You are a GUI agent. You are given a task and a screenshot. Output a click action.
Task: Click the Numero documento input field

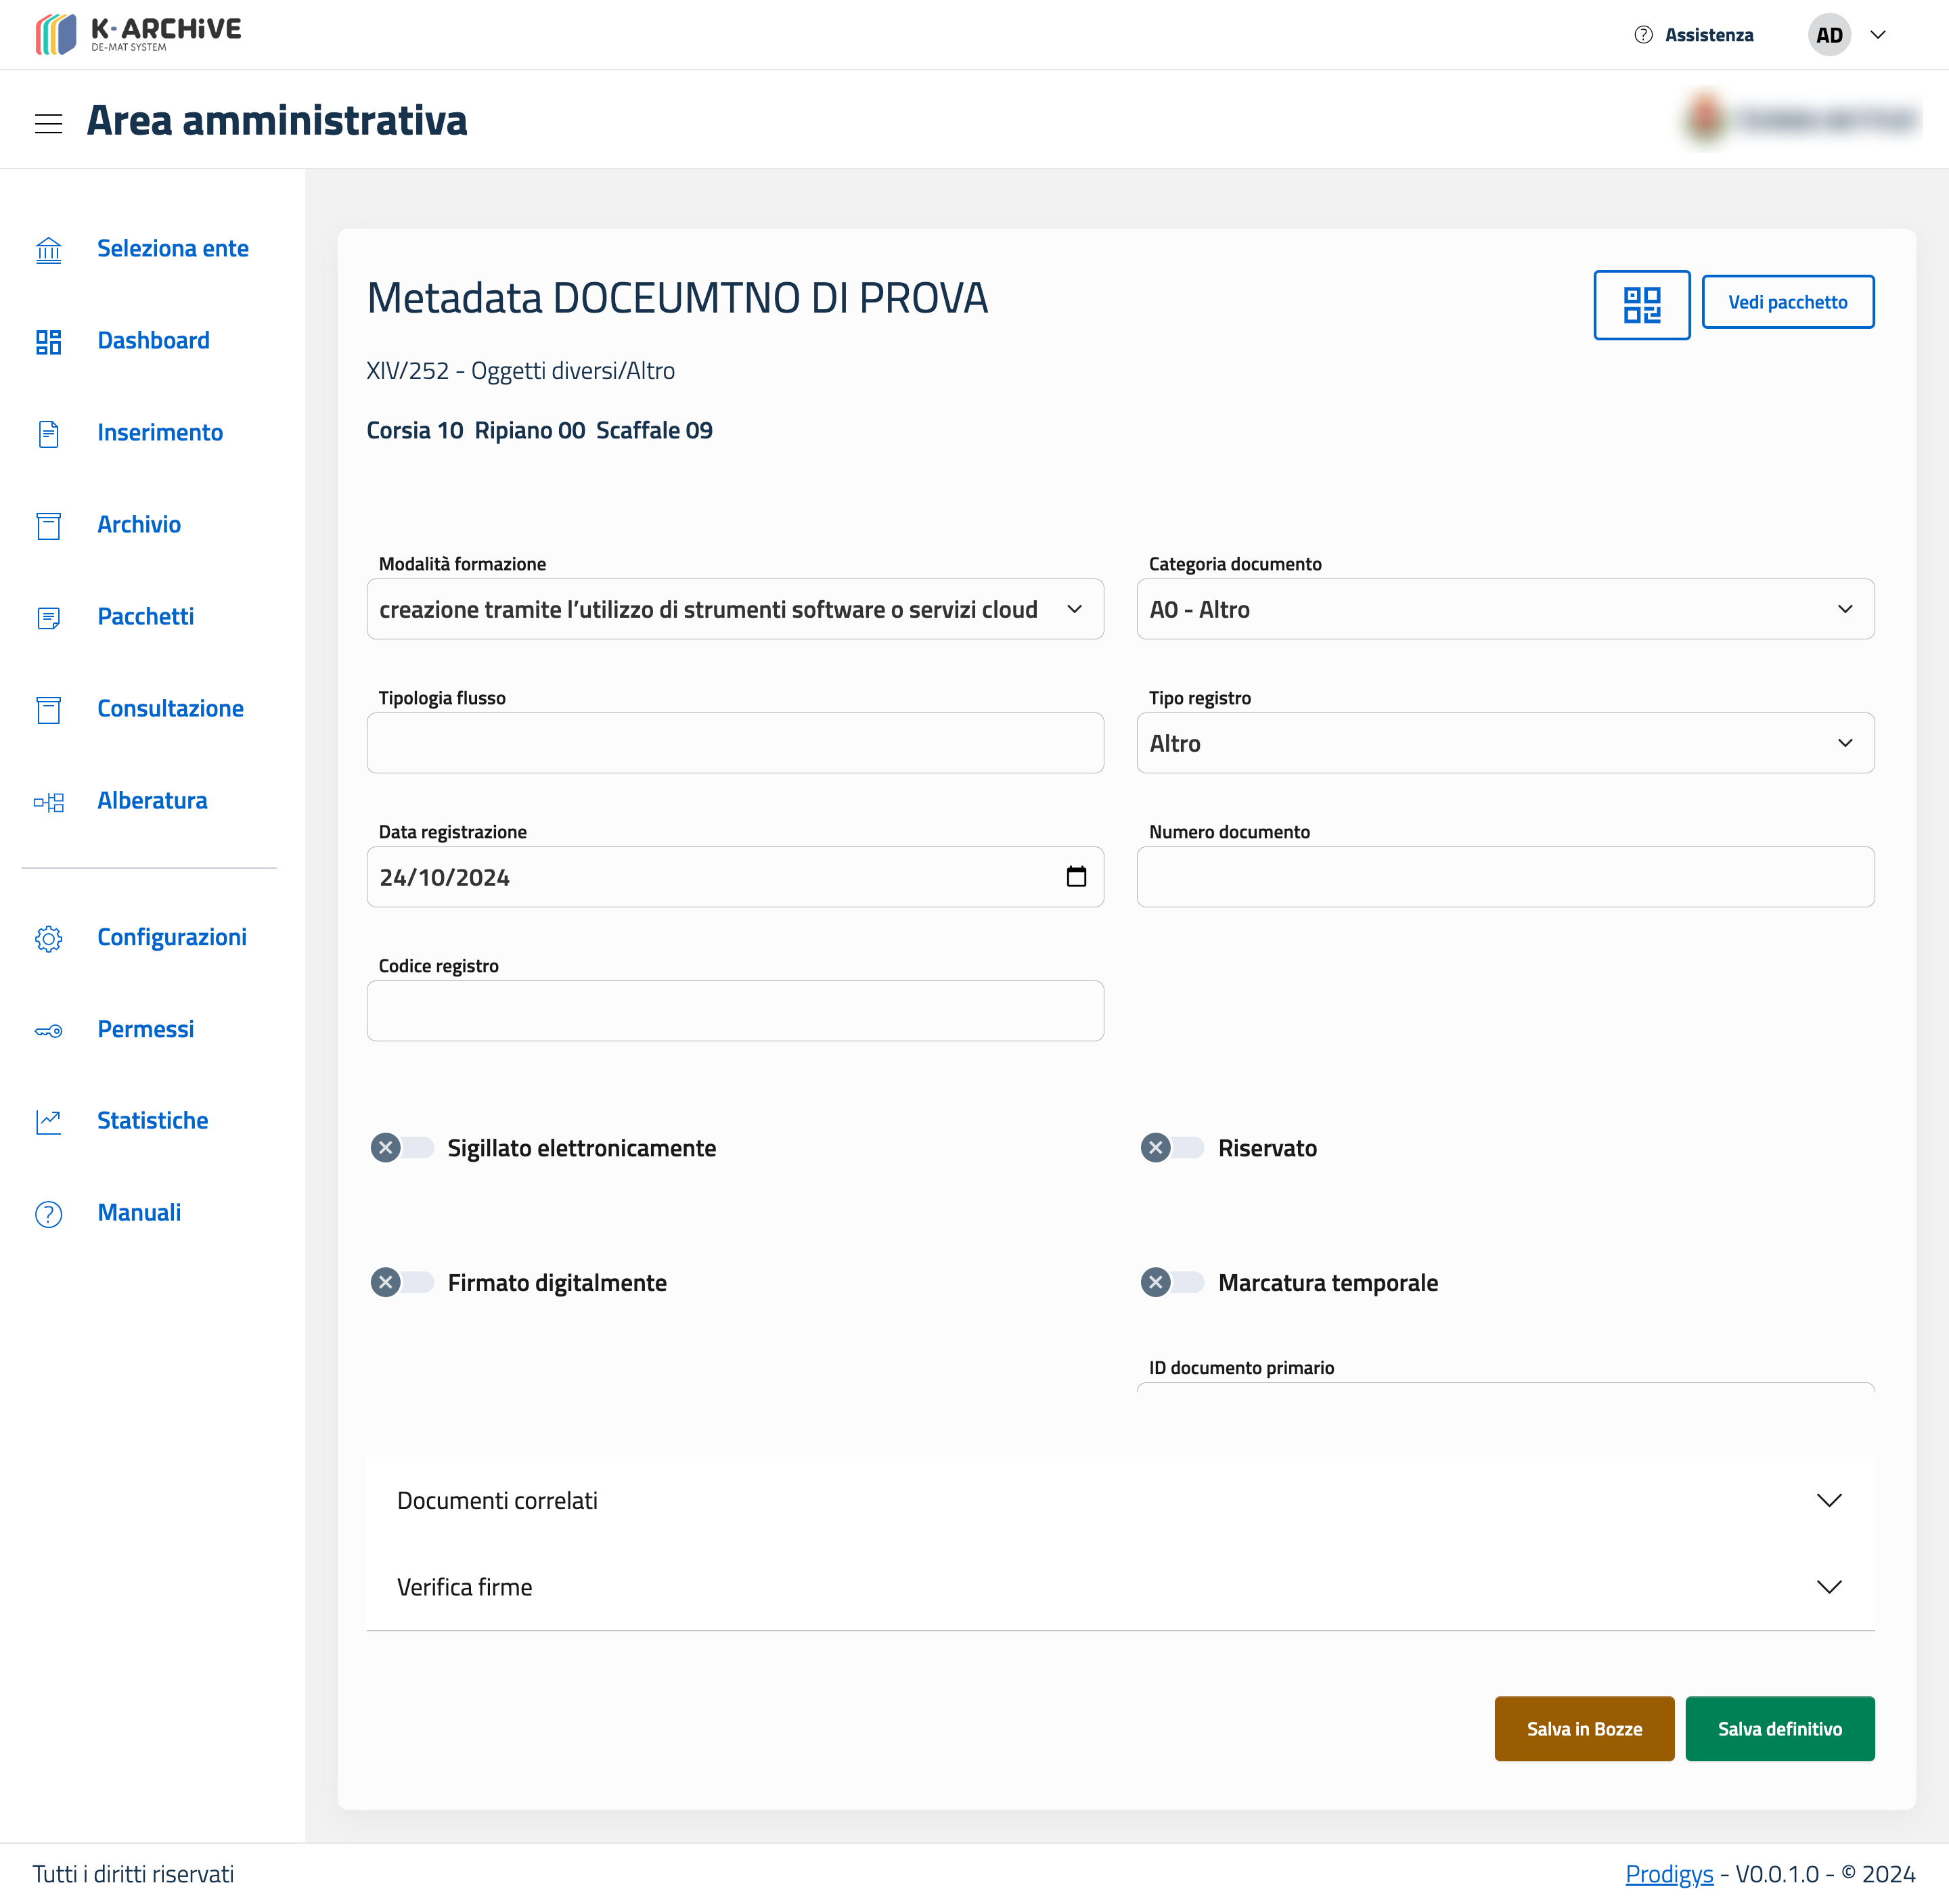(x=1504, y=877)
